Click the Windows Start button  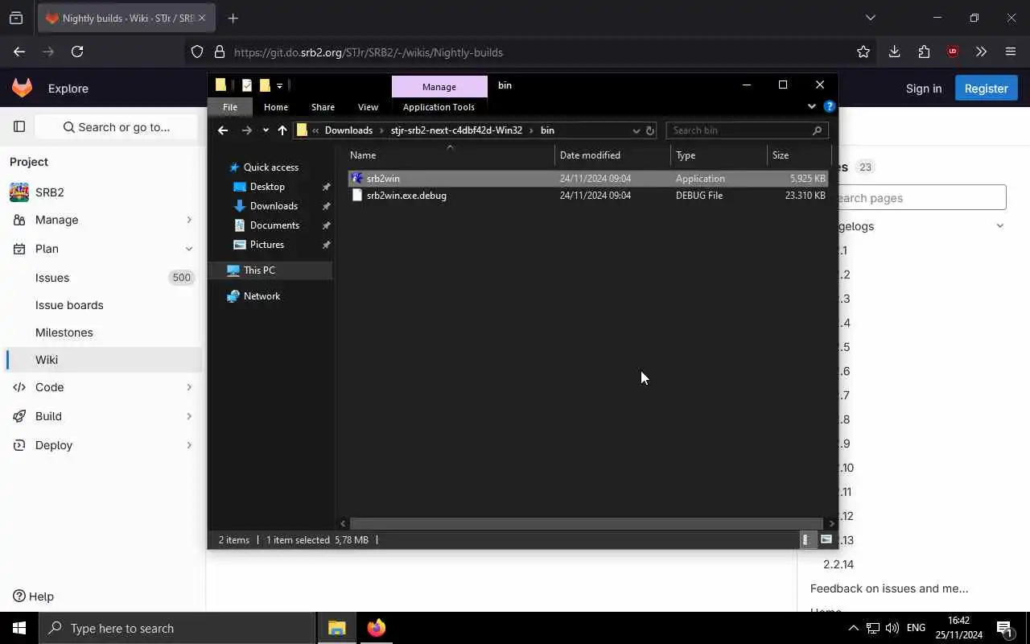pos(19,628)
